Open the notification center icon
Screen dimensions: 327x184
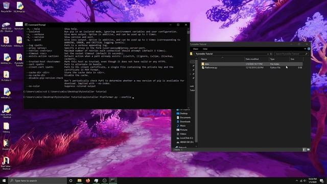pyautogui.click(x=322, y=180)
